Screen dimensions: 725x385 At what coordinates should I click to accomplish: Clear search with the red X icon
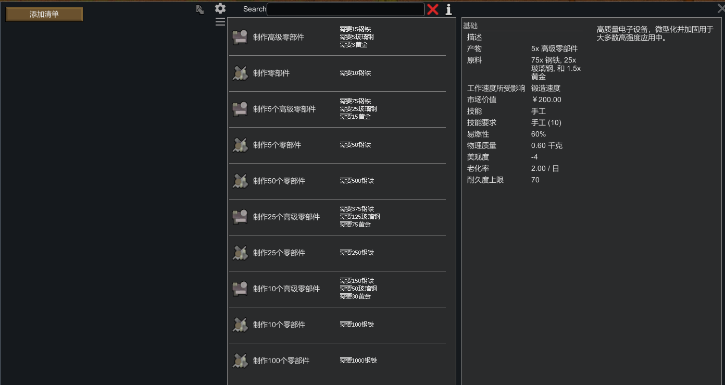click(x=433, y=9)
